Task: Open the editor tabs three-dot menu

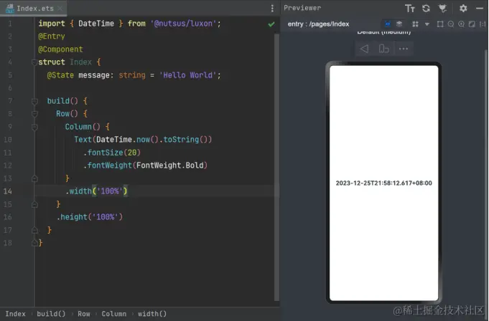Action: click(x=272, y=9)
